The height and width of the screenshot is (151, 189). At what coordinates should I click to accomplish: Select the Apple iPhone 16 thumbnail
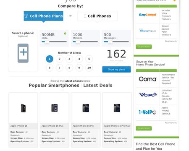(x=24, y=108)
